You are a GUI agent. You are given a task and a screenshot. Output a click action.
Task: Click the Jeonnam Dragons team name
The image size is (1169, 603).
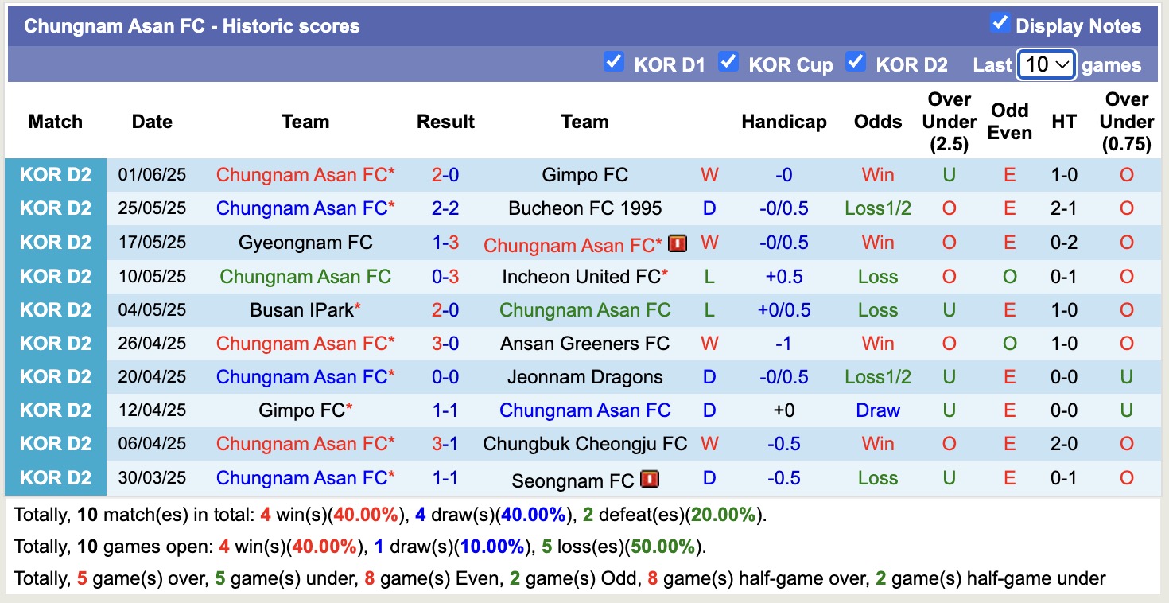point(585,376)
